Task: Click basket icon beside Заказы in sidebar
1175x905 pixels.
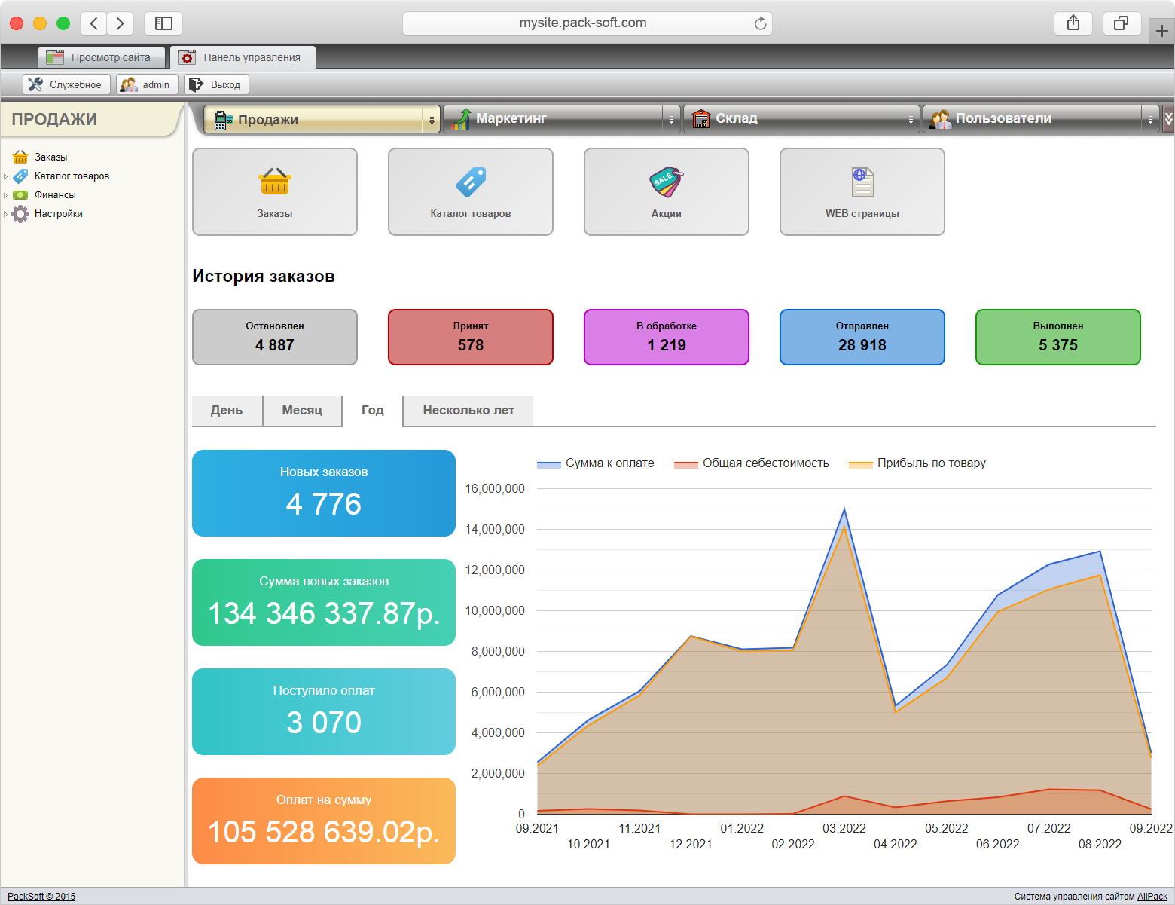Action: tap(20, 157)
